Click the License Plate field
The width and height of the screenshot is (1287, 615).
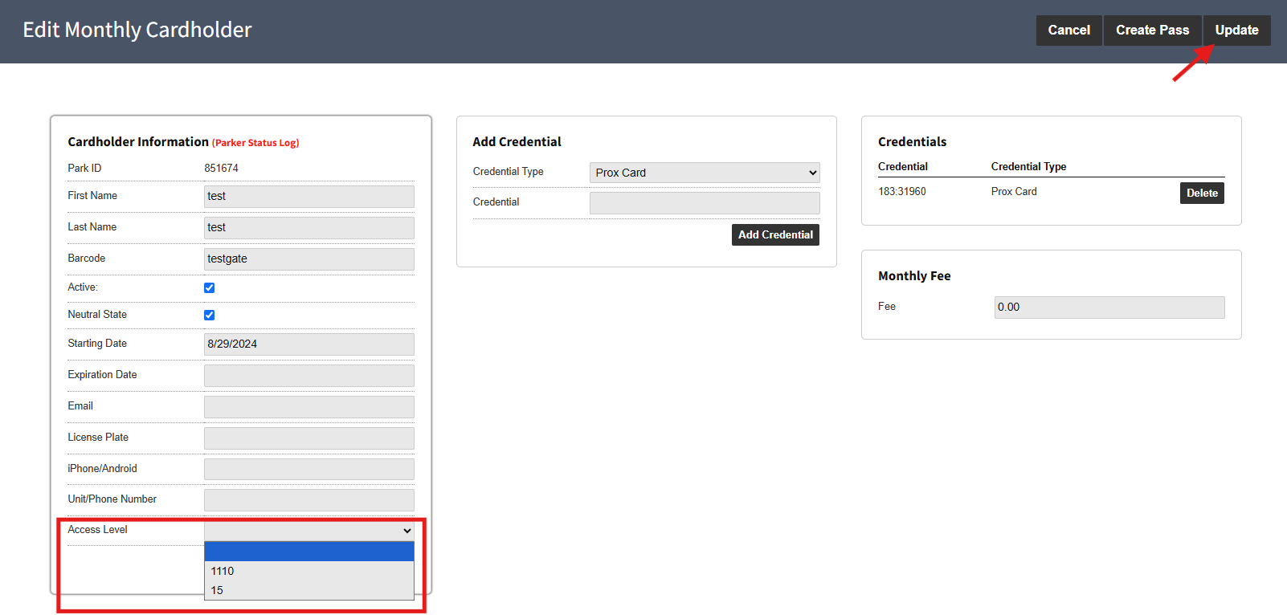[309, 438]
